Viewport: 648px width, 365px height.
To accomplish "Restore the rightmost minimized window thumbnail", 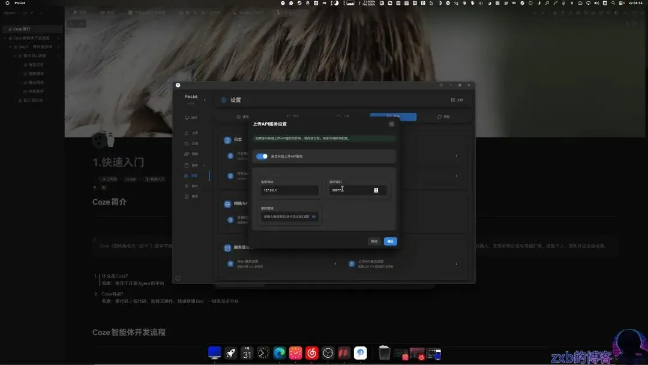I will 434,354.
